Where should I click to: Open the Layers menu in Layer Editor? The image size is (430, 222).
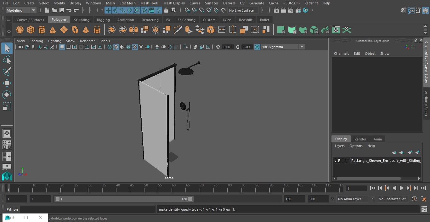tap(340, 146)
